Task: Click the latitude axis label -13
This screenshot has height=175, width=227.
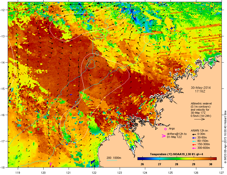Action: coord(3,36)
